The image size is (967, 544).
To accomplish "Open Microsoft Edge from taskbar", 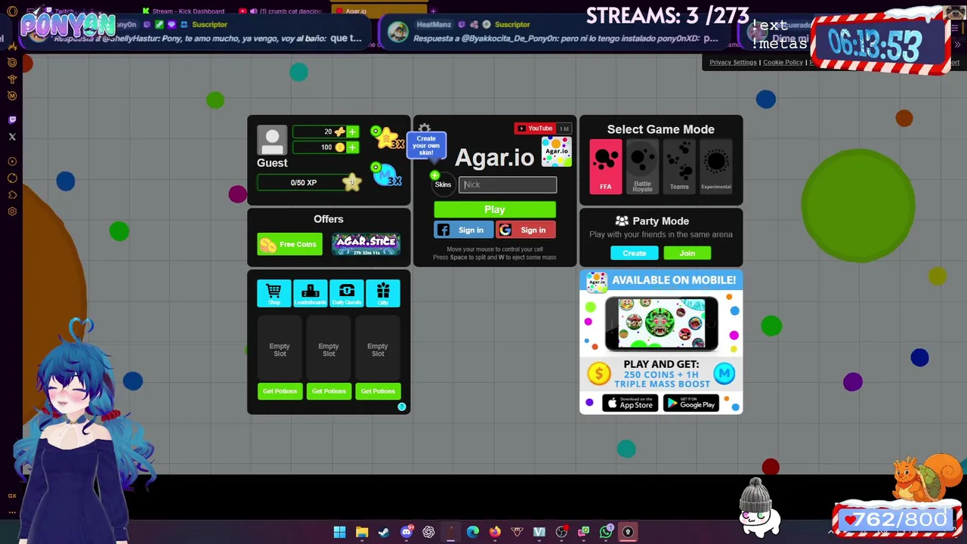I will 473,532.
